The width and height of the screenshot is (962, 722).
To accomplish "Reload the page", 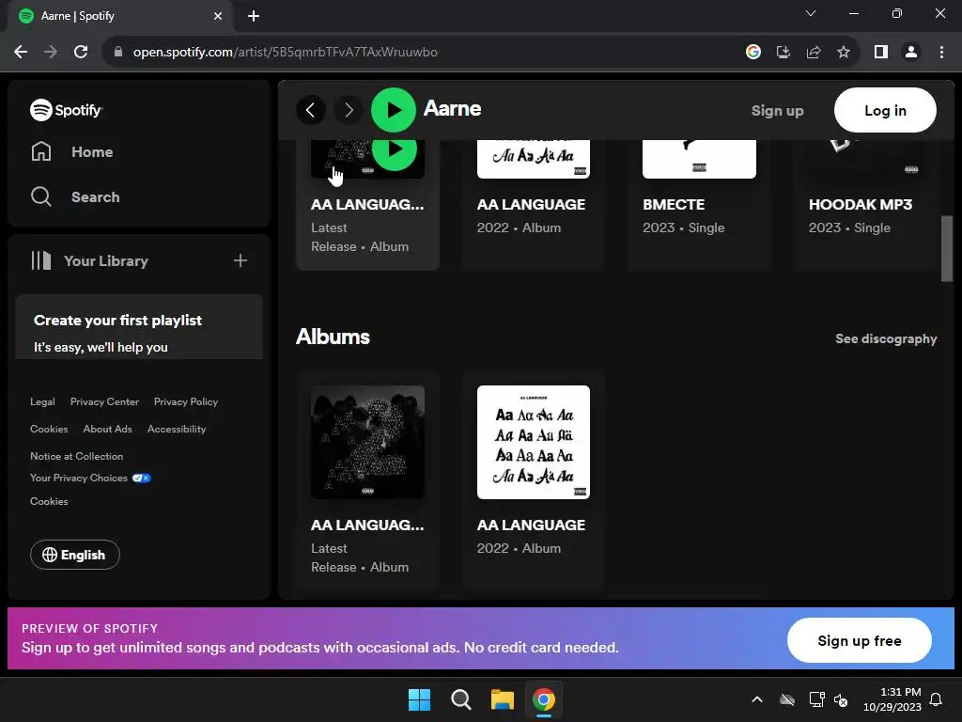I will click(x=81, y=53).
